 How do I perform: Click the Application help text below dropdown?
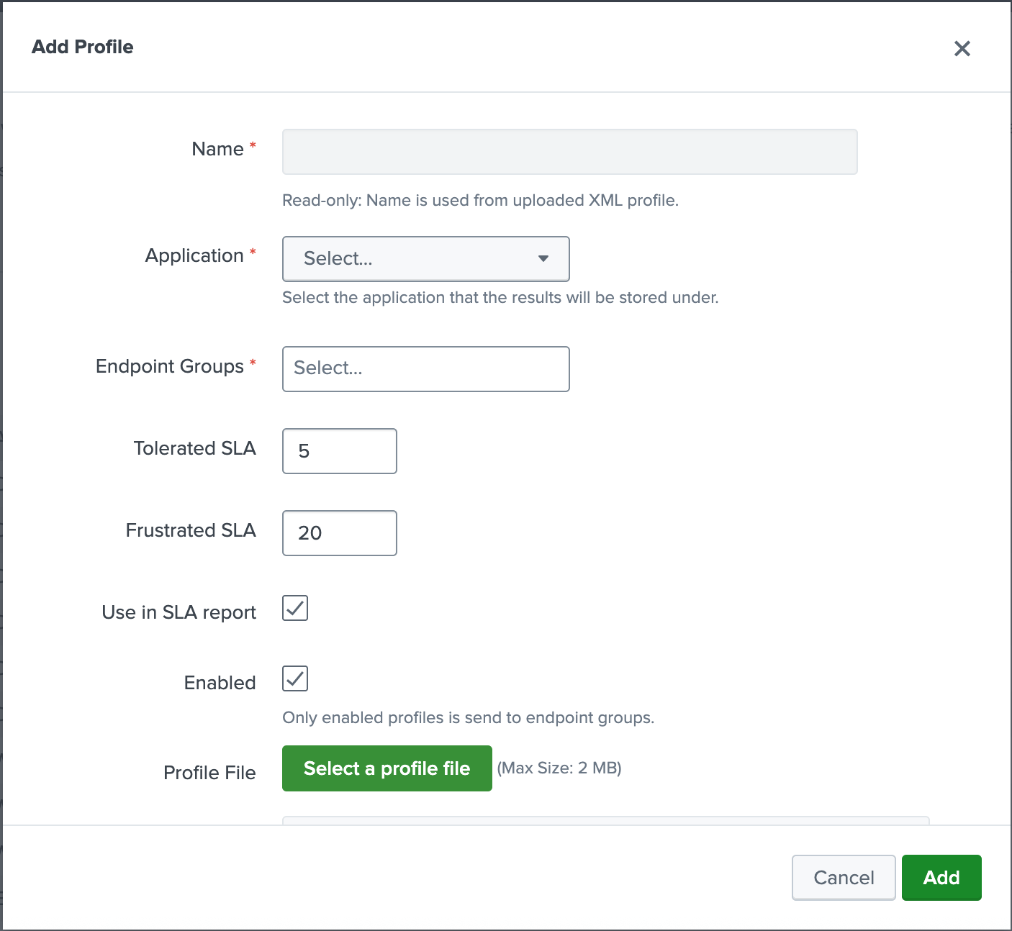[500, 298]
